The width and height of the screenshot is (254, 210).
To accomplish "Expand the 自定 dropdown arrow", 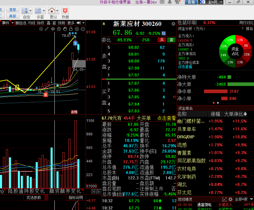I will (30, 11).
